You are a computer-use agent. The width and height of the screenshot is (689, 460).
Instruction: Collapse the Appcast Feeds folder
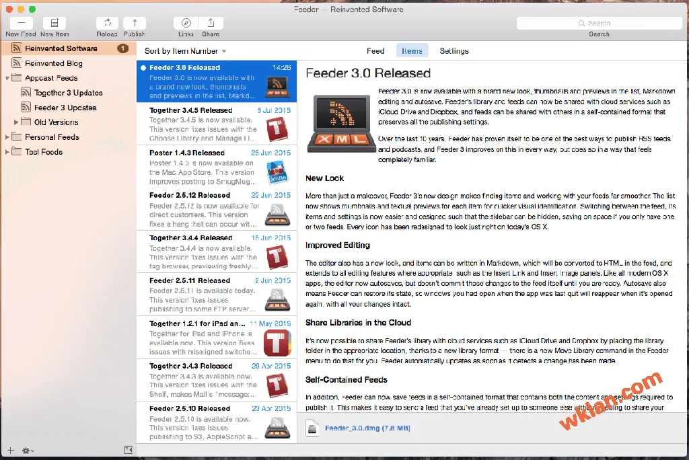pyautogui.click(x=7, y=78)
